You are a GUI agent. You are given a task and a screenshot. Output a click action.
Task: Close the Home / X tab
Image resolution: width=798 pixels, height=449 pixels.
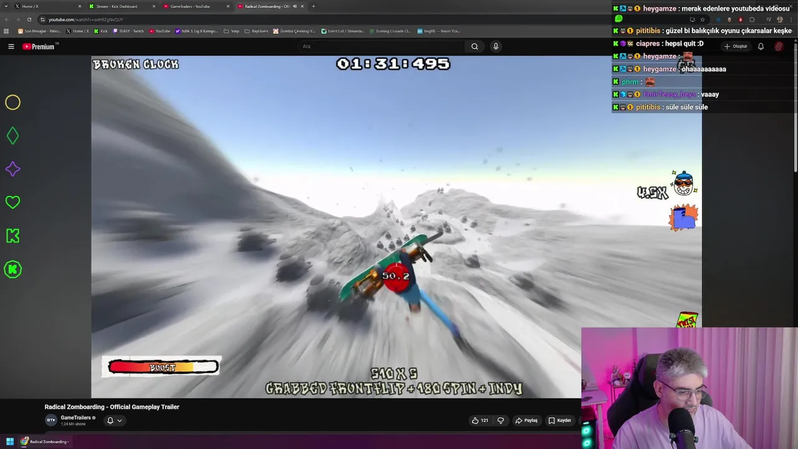point(80,6)
